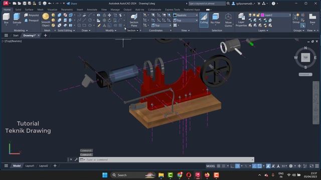Select the Extrude tool
The height and width of the screenshot is (180, 321).
(17, 18)
